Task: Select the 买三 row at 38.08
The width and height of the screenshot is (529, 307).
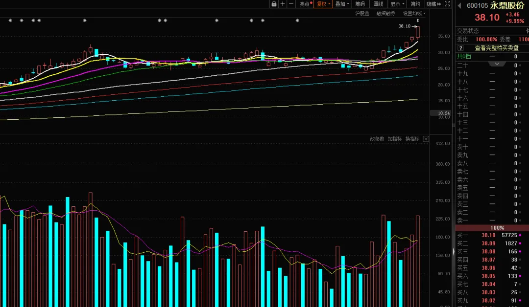Action: coord(492,251)
